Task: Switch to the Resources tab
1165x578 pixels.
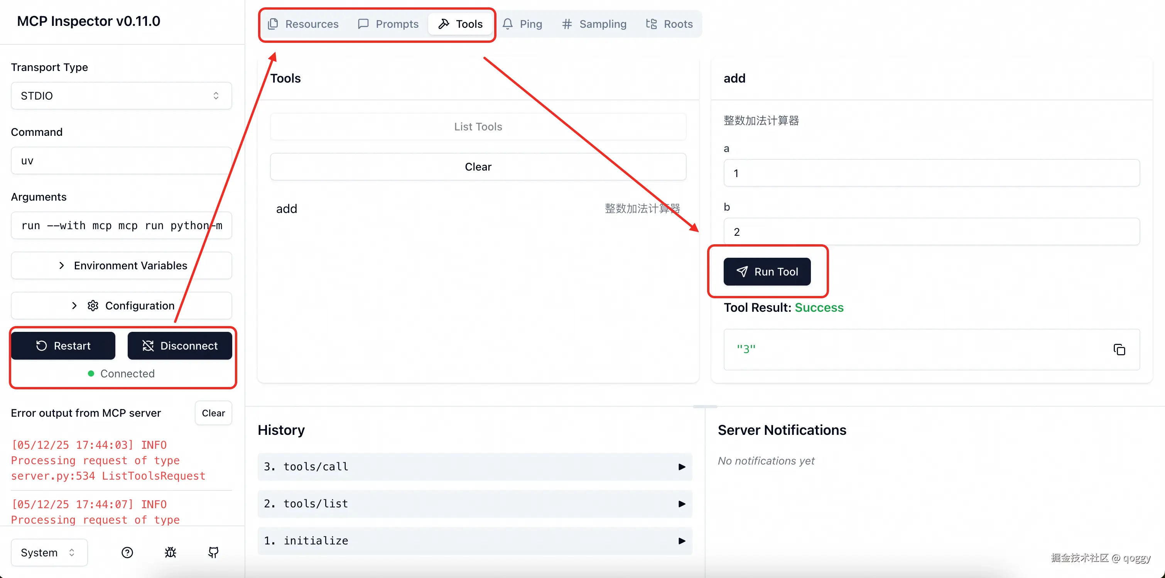Action: coord(303,24)
